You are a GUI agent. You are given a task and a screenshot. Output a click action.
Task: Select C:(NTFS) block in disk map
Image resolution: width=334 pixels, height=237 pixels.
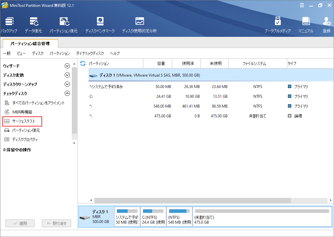coord(153,216)
